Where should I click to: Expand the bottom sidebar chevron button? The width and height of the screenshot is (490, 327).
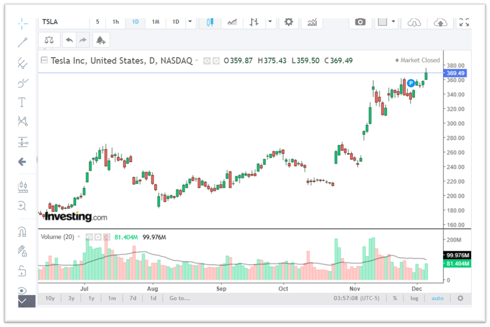(26, 301)
